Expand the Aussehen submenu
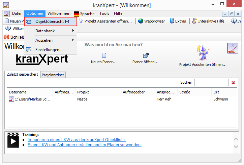Viewport: 244px width, 165px height. point(51,40)
